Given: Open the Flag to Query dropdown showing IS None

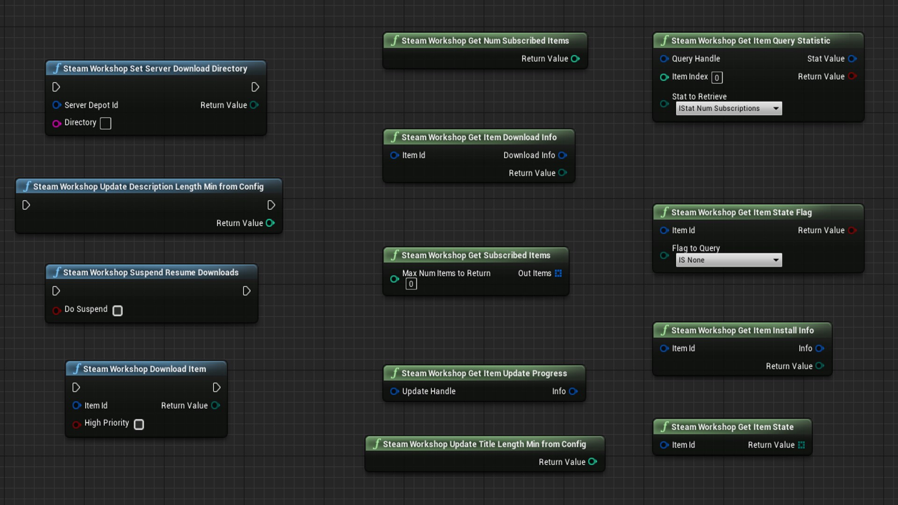Looking at the screenshot, I should pyautogui.click(x=729, y=260).
